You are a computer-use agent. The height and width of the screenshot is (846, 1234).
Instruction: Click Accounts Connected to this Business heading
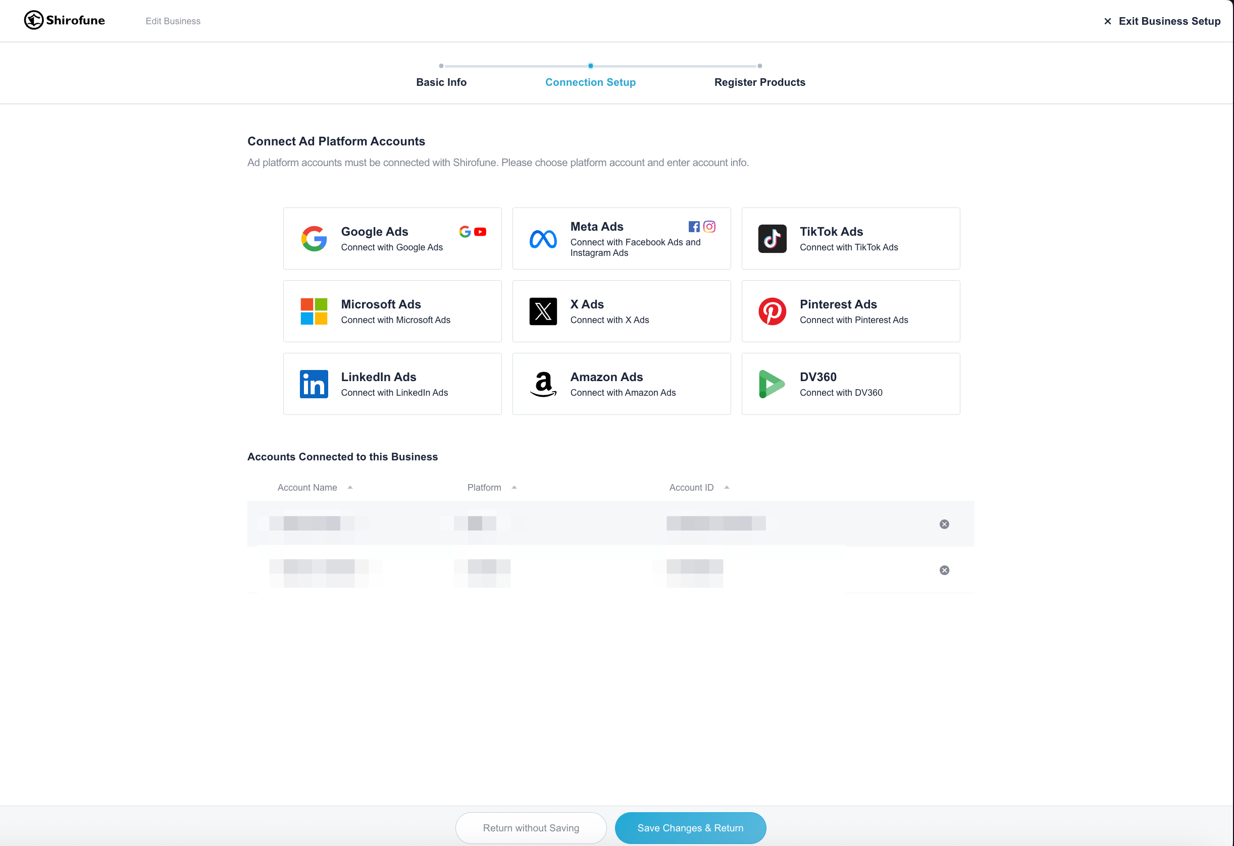pyautogui.click(x=342, y=457)
